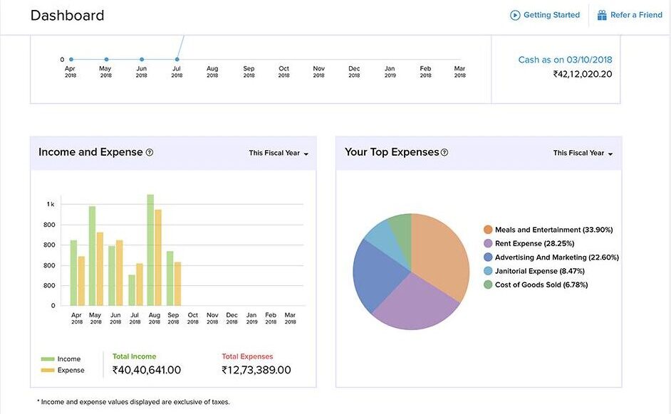
Task: Click the Janitorial Expense legend bullet
Action: point(487,270)
